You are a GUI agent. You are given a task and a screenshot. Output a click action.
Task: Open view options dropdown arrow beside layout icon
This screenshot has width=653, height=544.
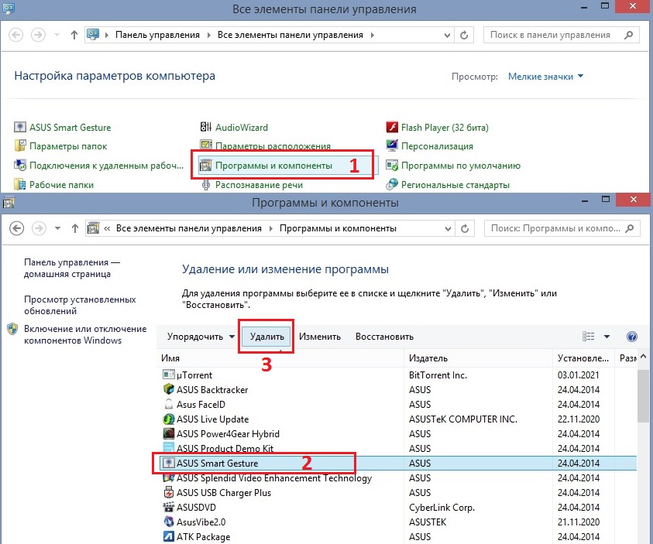[x=607, y=337]
